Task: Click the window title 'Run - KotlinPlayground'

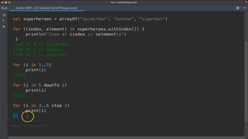Action: 124,2
